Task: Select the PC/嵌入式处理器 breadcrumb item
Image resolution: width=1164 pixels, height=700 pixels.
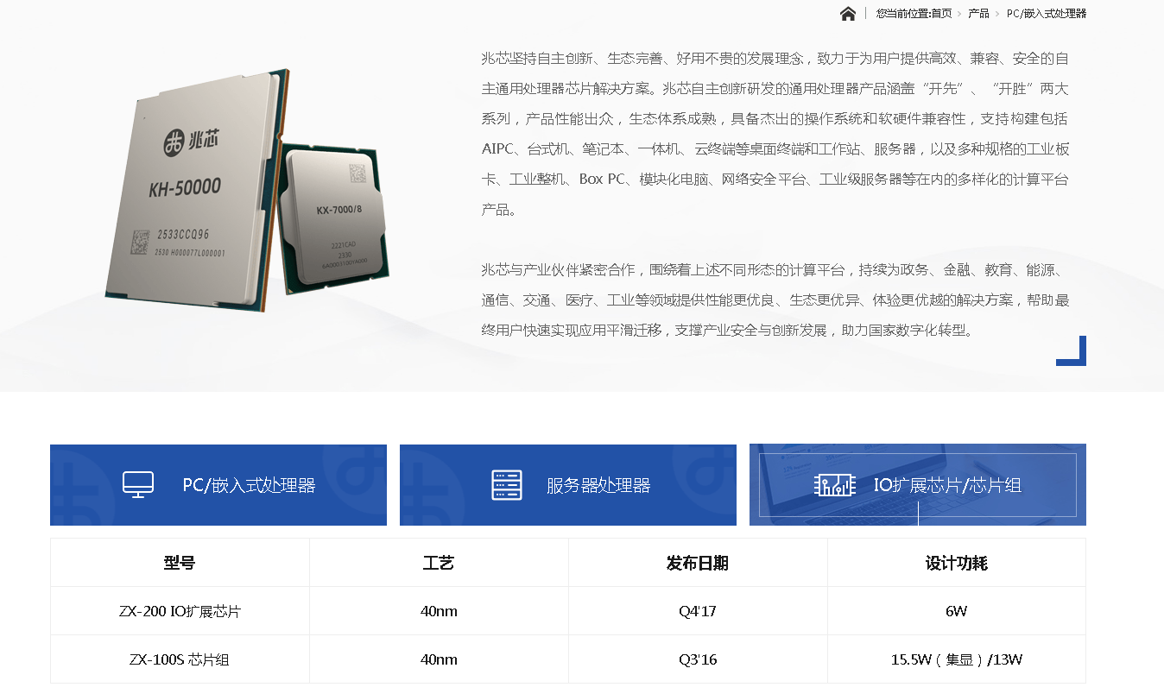Action: (1047, 14)
